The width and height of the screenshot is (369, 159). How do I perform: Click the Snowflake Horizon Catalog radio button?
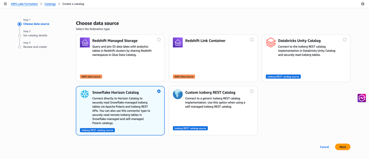click(x=159, y=91)
